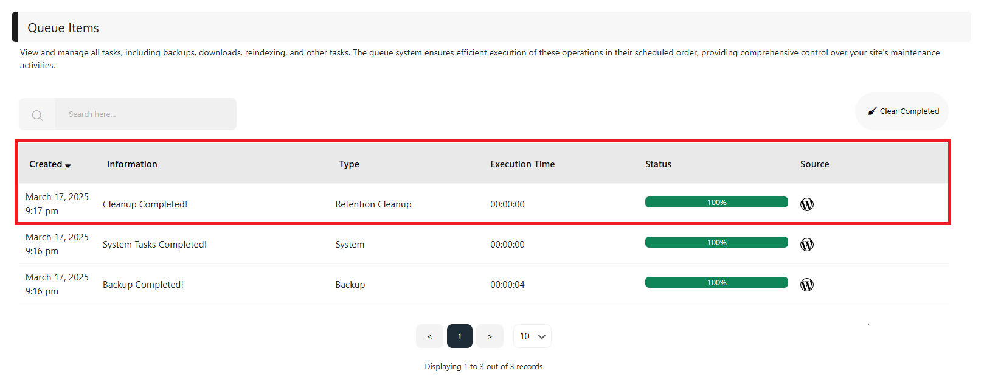
Task: Select page 1 in pagination
Action: 460,336
